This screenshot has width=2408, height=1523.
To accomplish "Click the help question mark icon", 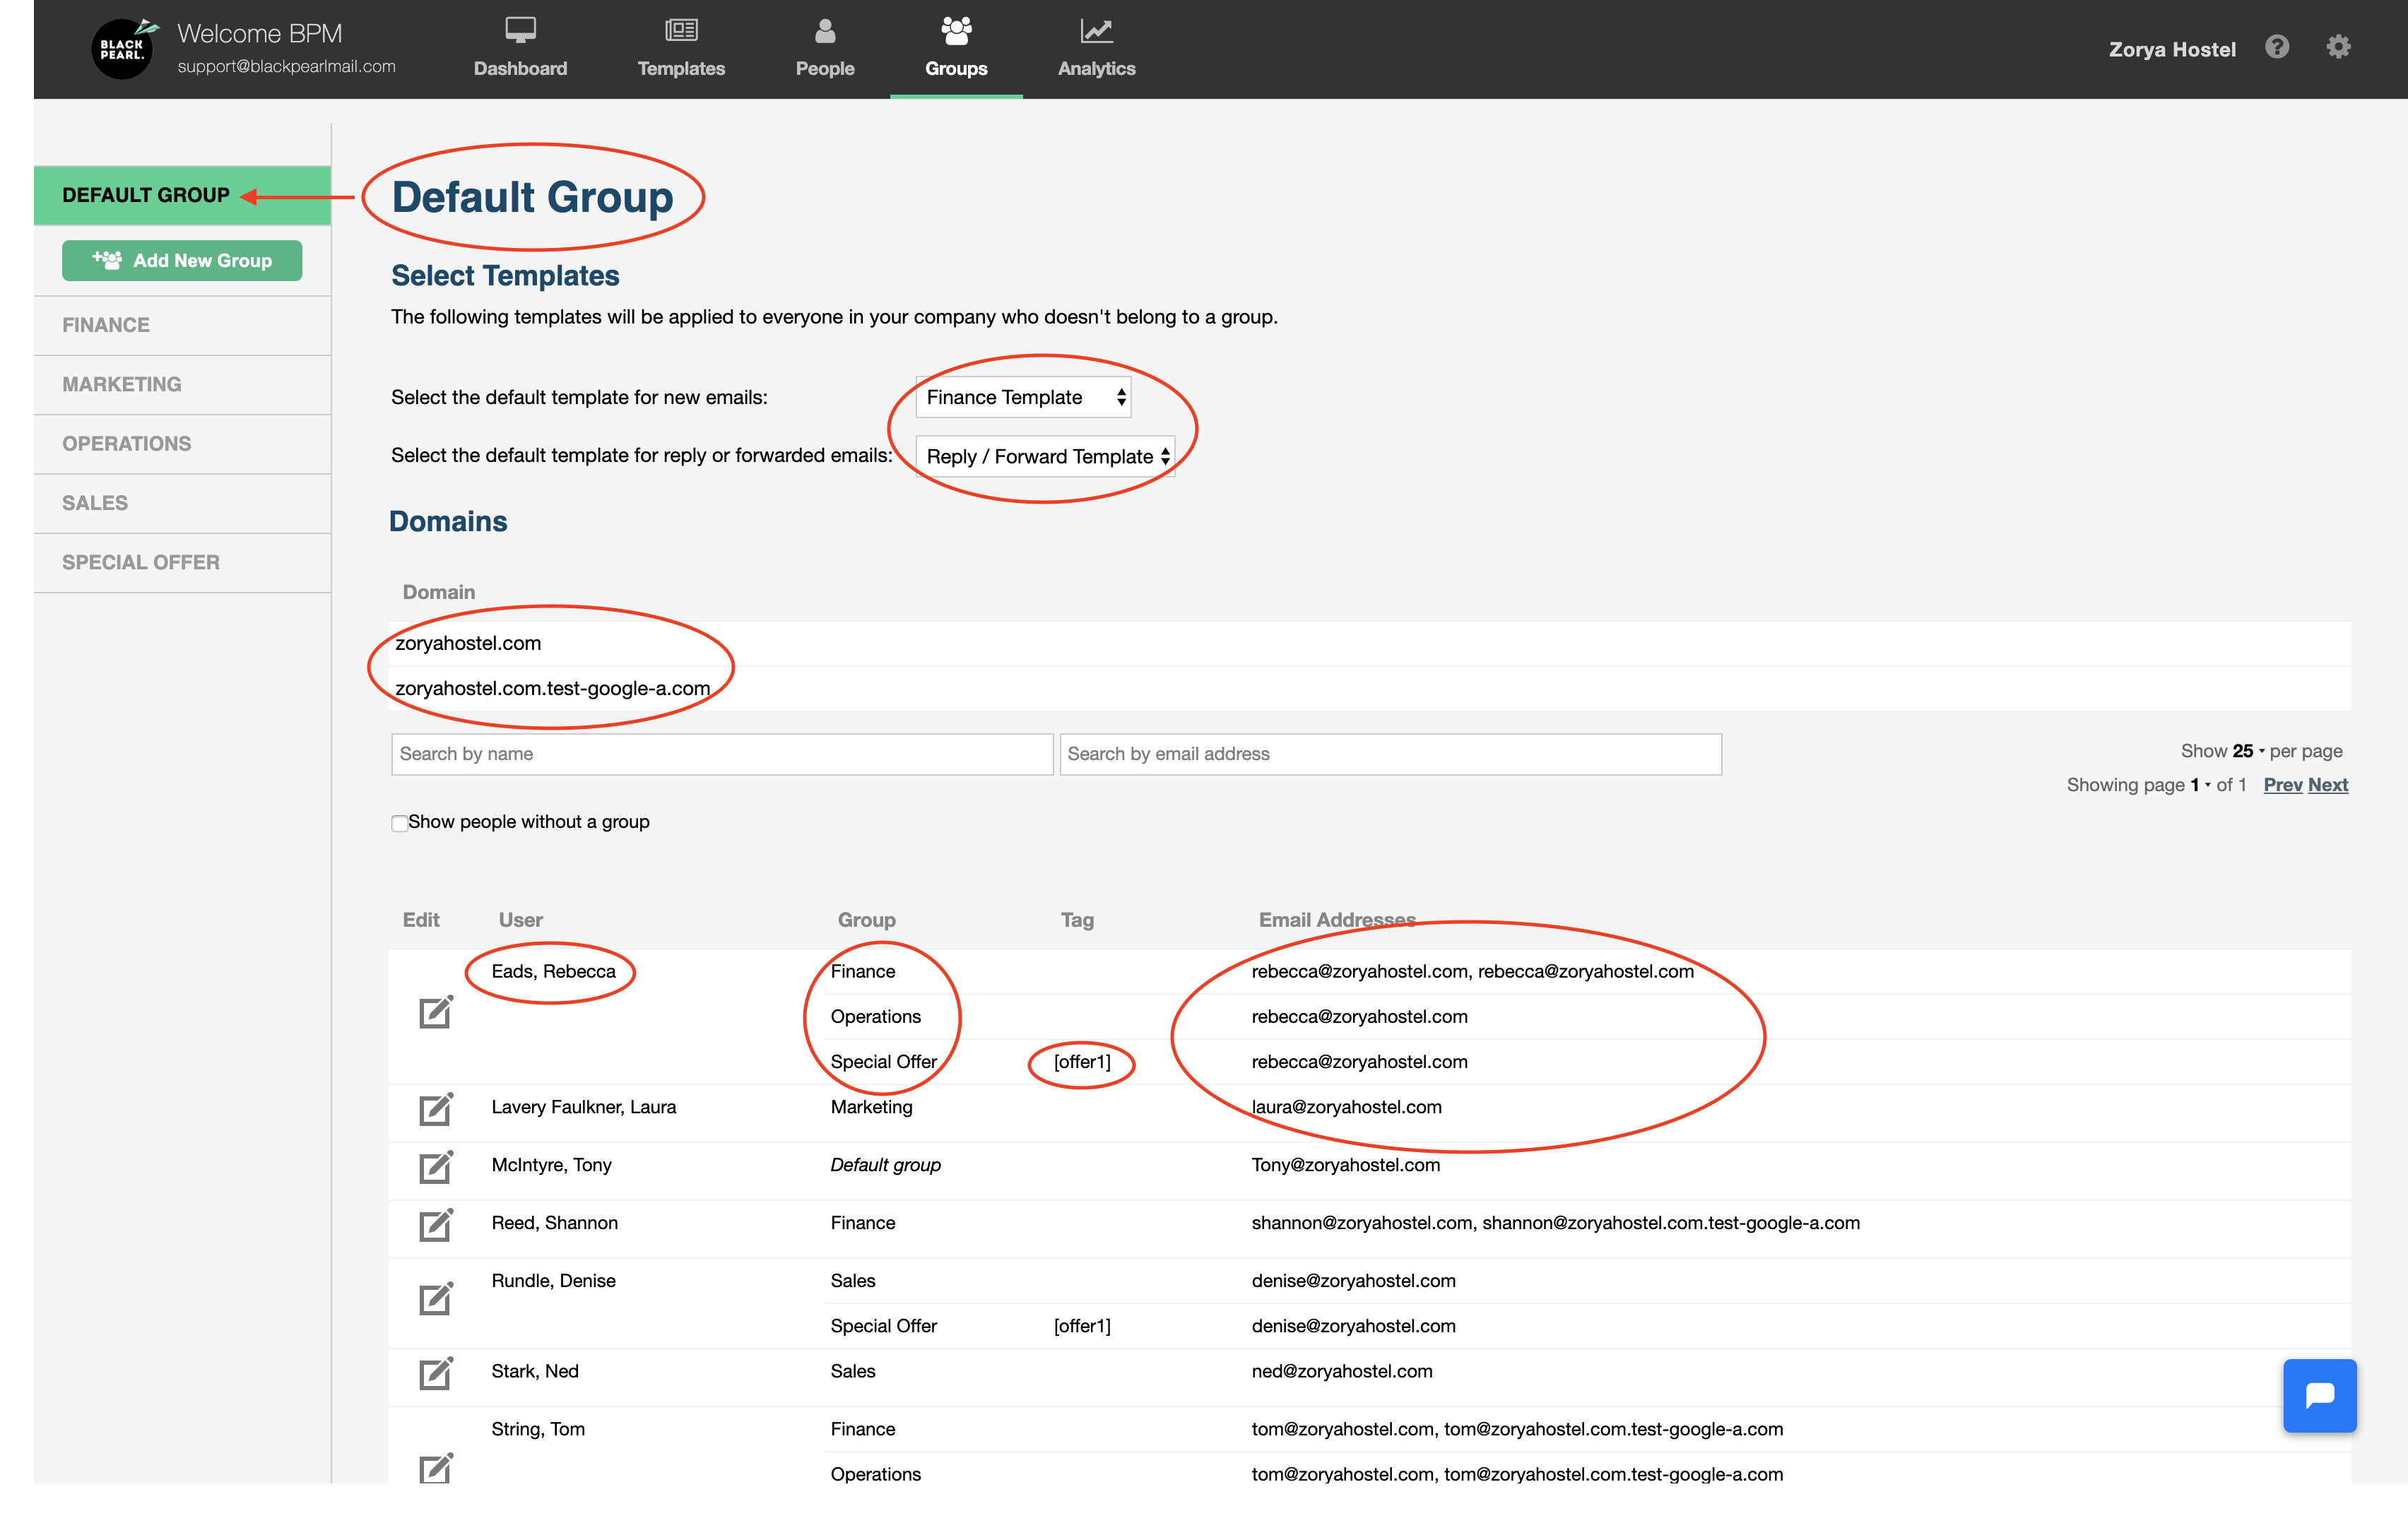I will click(2277, 47).
